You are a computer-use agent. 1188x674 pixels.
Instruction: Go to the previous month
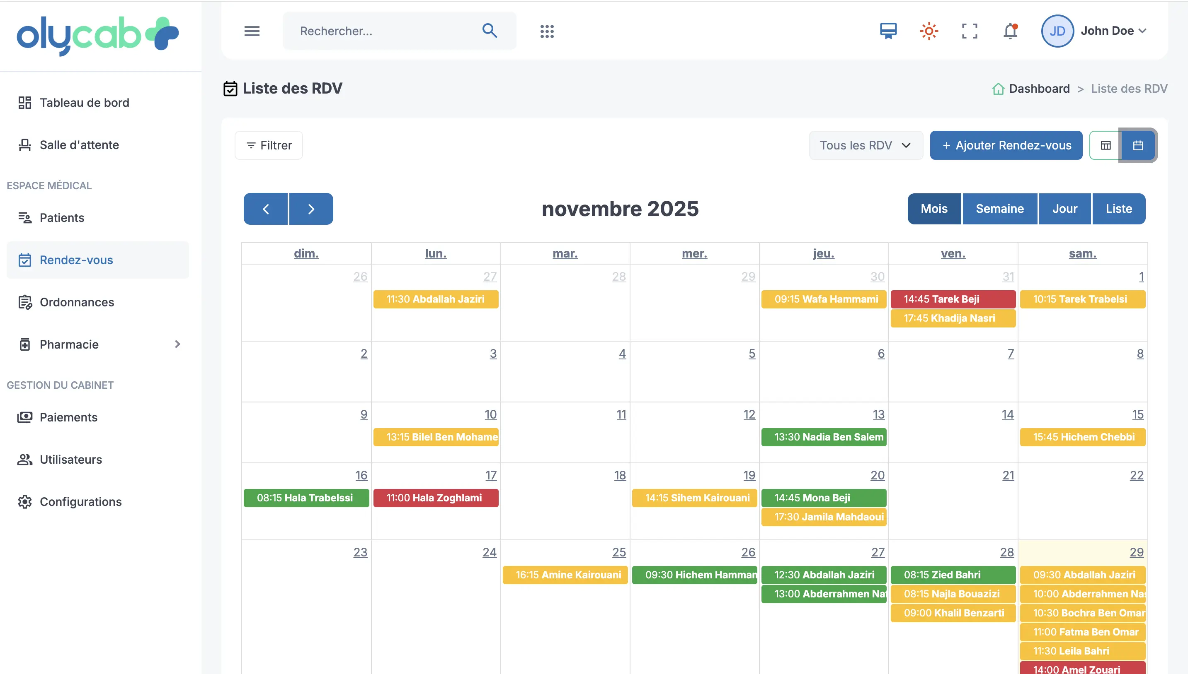coord(265,209)
